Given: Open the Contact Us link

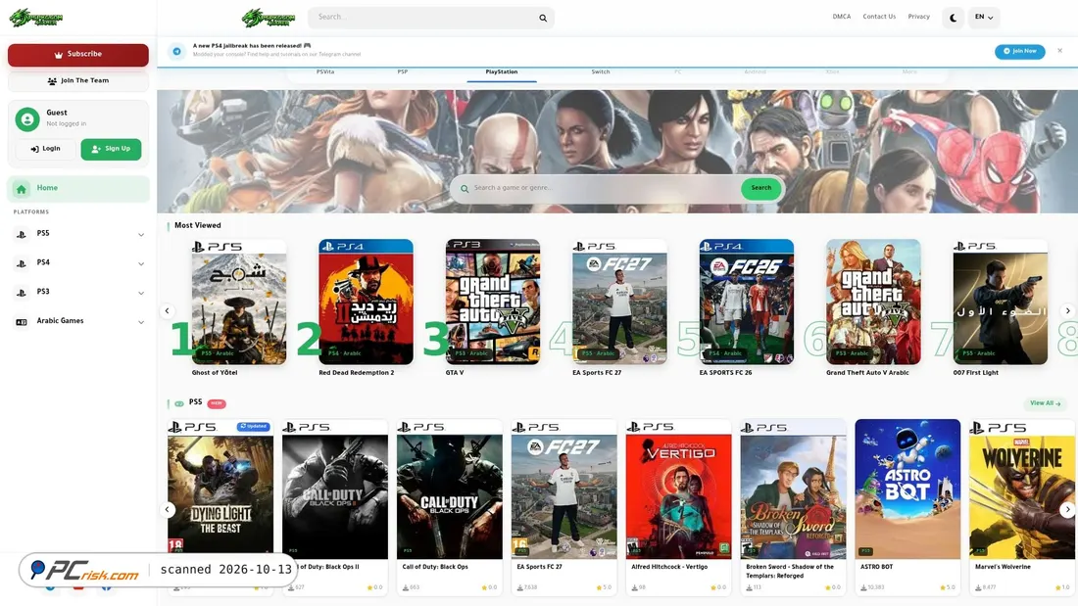Looking at the screenshot, I should (879, 18).
